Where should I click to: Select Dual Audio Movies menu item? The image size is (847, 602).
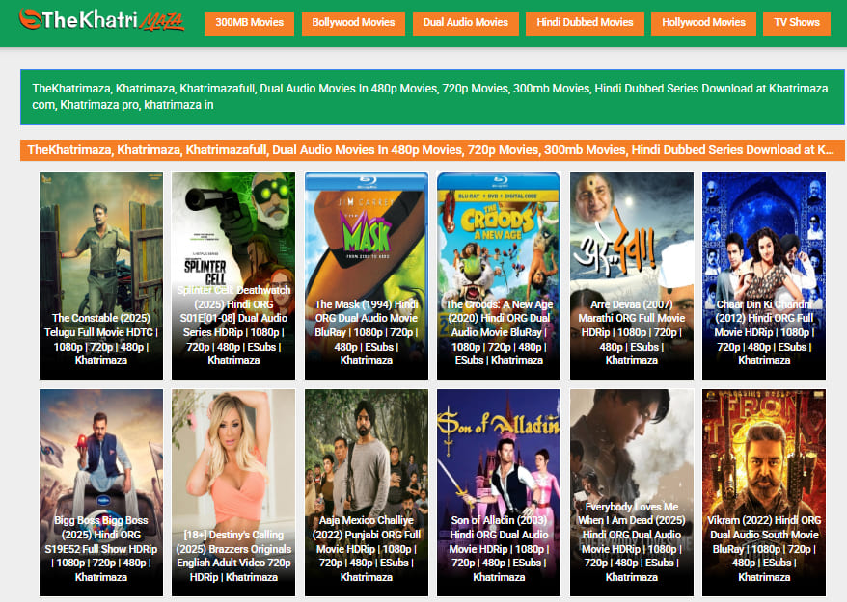465,22
